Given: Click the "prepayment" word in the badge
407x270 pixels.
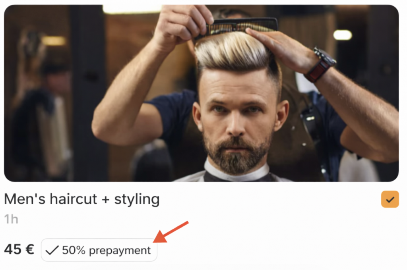Looking at the screenshot, I should pyautogui.click(x=120, y=251).
